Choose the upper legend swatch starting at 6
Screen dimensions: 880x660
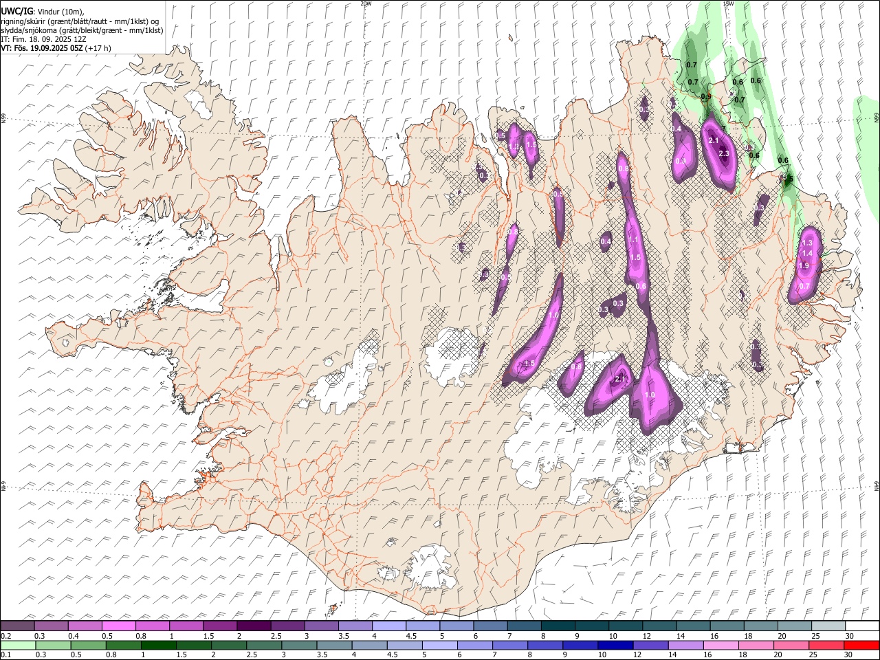[490, 626]
